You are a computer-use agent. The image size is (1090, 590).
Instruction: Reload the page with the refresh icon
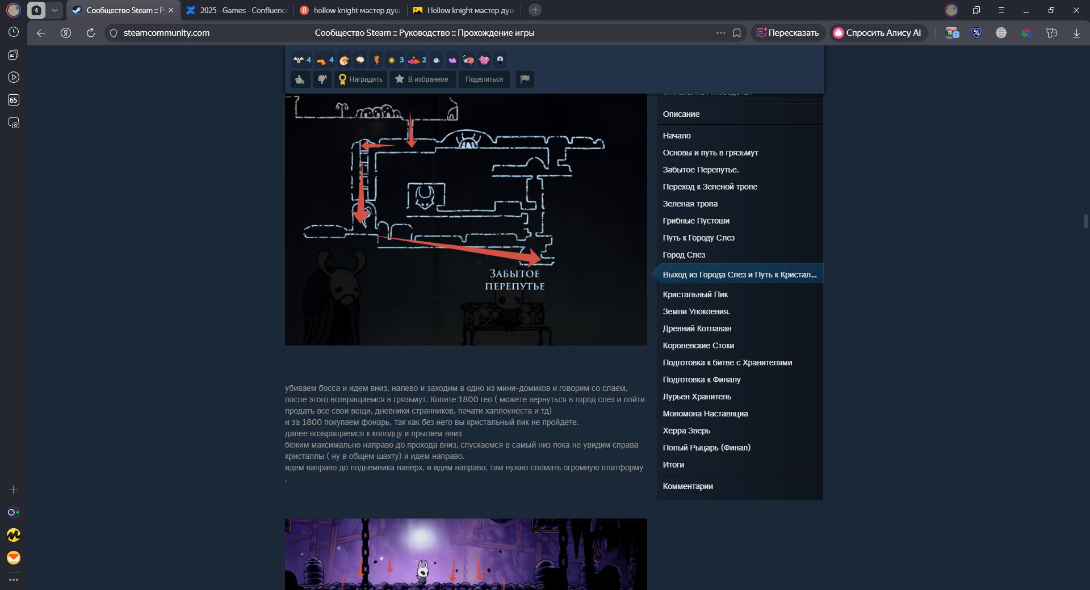coord(91,33)
